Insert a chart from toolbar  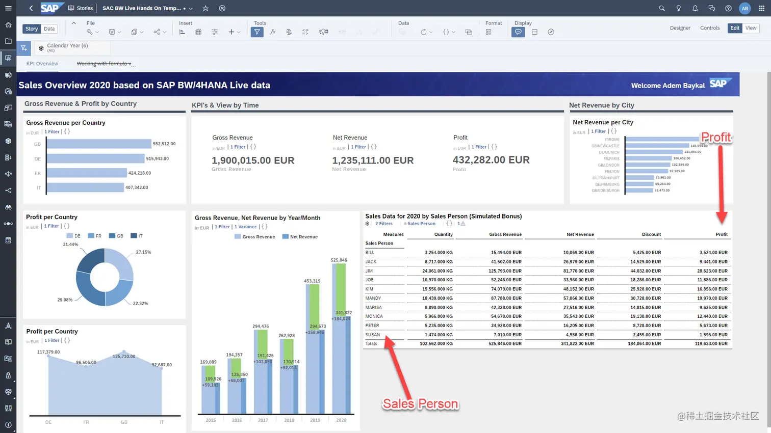pos(182,32)
